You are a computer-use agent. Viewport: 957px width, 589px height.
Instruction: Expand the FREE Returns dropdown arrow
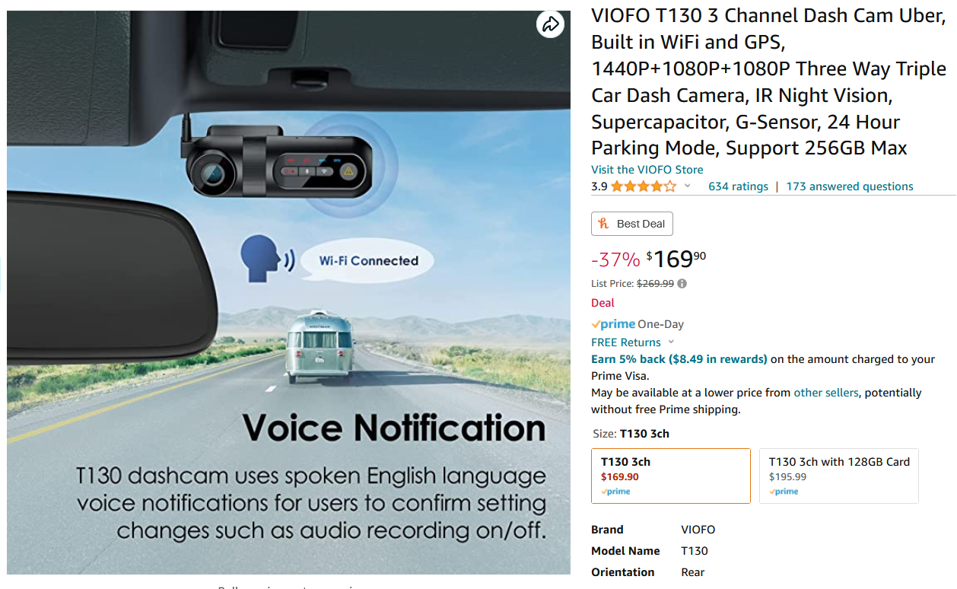671,342
